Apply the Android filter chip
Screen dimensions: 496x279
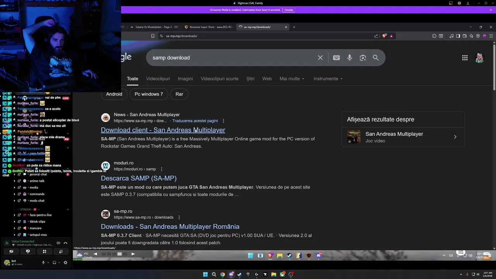tap(114, 94)
